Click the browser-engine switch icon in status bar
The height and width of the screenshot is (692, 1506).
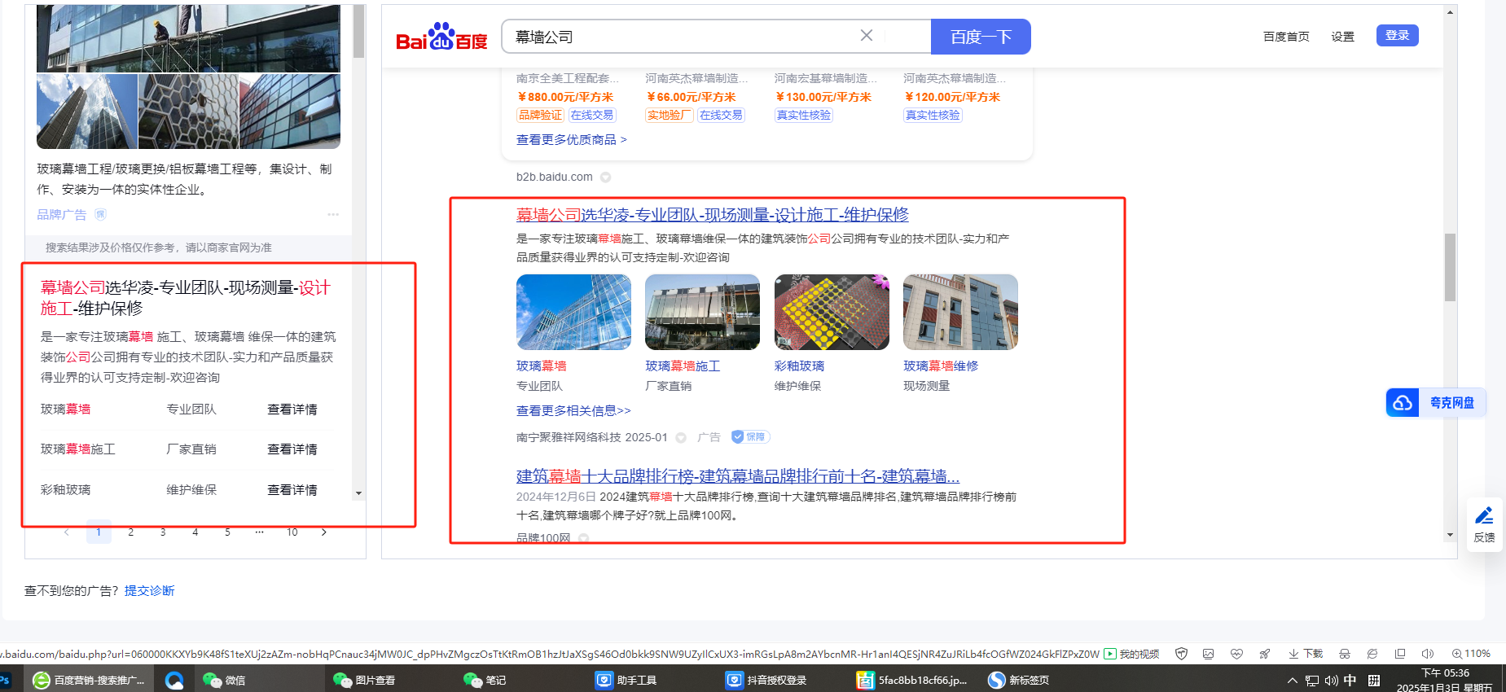tap(1372, 654)
